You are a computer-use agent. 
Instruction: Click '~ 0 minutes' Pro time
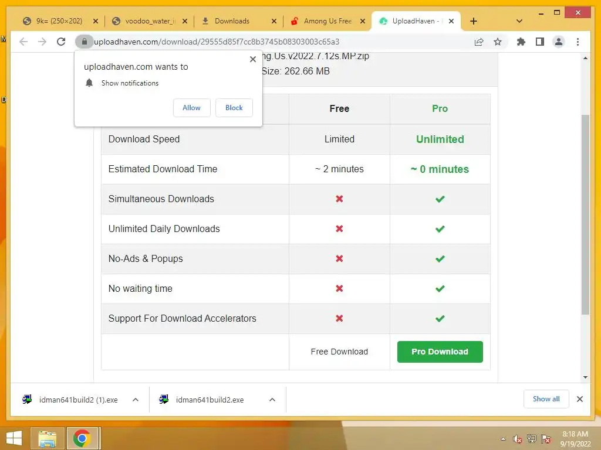(440, 169)
